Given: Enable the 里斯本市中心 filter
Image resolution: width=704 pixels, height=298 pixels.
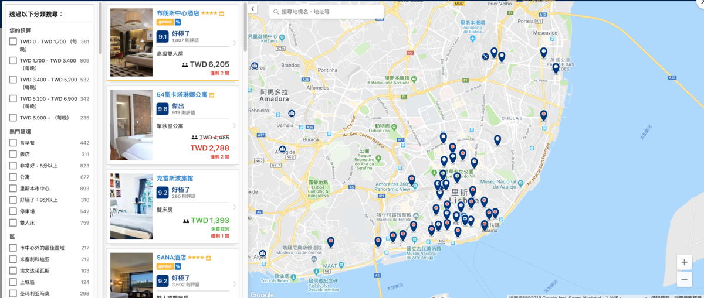Looking at the screenshot, I should point(13,189).
